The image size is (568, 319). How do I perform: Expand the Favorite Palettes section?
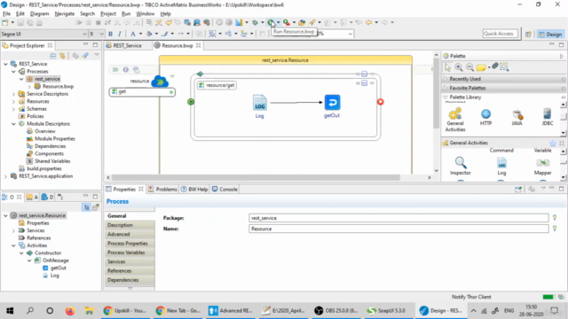[502, 89]
